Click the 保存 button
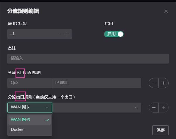 (161, 130)
